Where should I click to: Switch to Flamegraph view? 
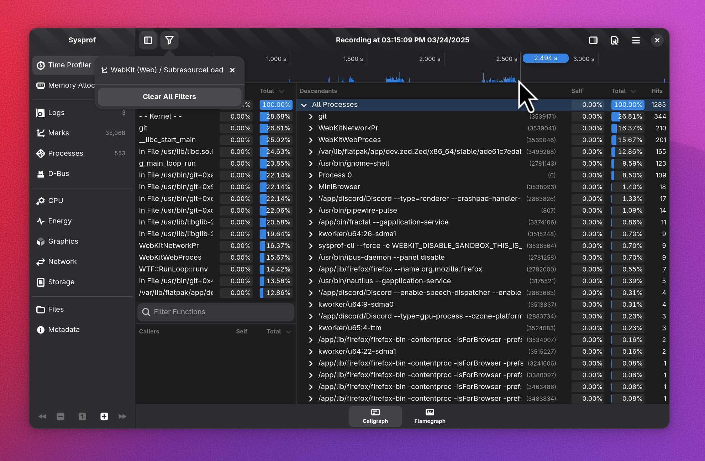430,416
